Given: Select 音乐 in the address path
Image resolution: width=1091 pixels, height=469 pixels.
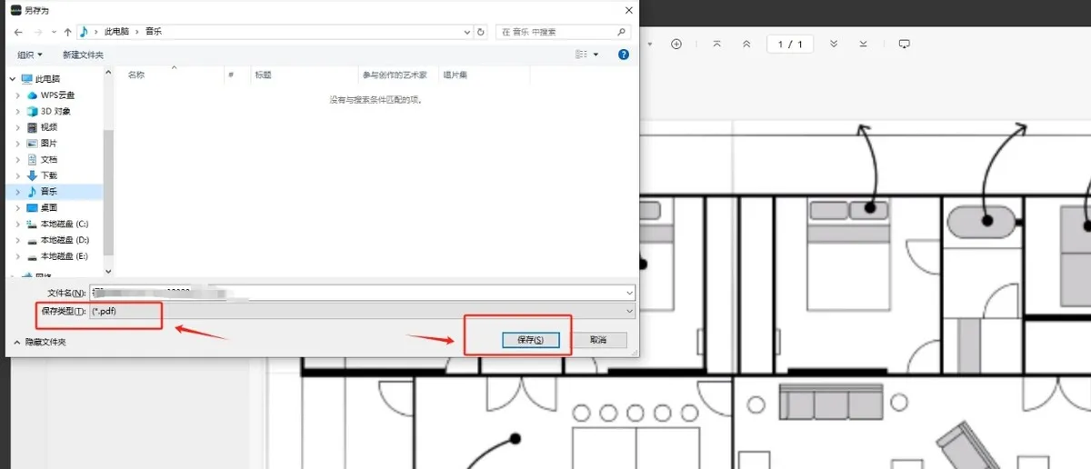Looking at the screenshot, I should pos(152,32).
